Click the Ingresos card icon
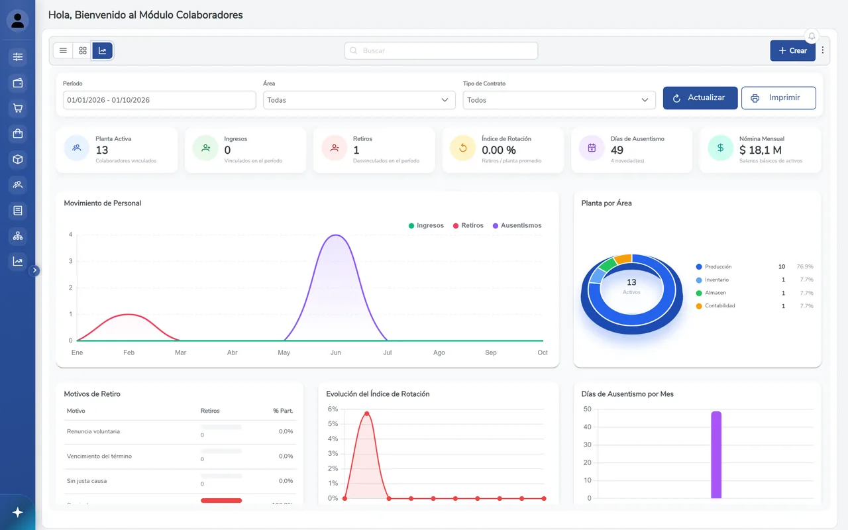 coord(205,148)
